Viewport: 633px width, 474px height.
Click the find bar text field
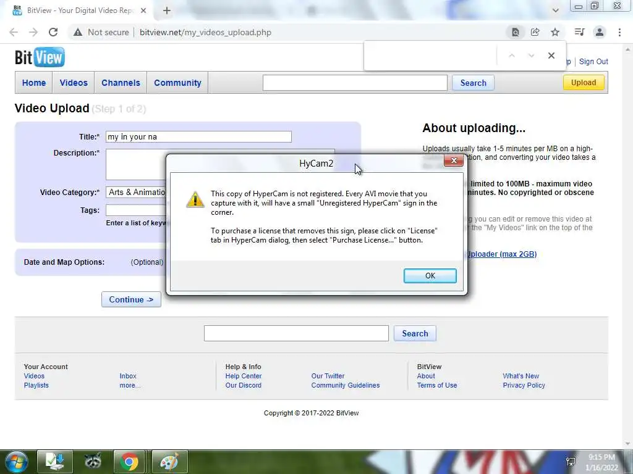point(431,56)
